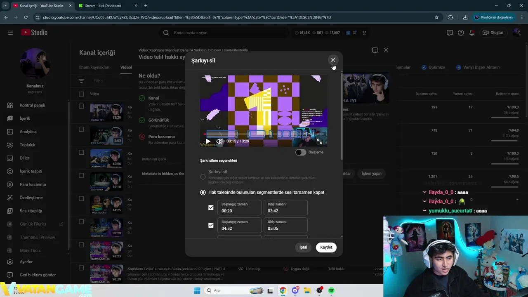
Task: Edit start time field showing 00:20
Action: pos(239,207)
